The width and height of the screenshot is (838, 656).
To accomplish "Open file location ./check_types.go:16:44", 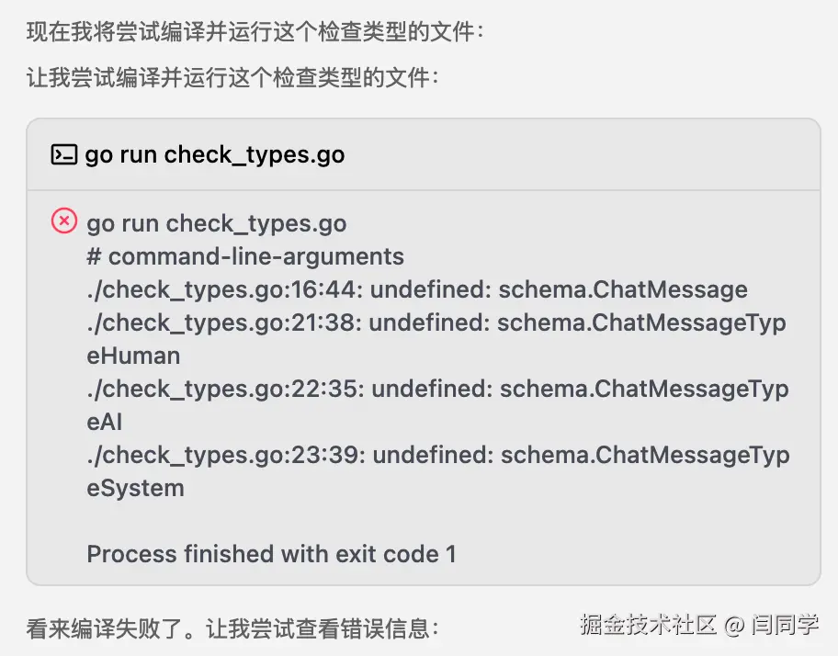I will 224,289.
